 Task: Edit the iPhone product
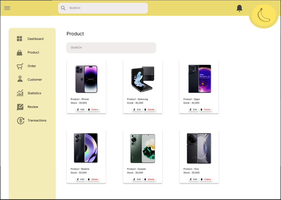click(x=81, y=109)
